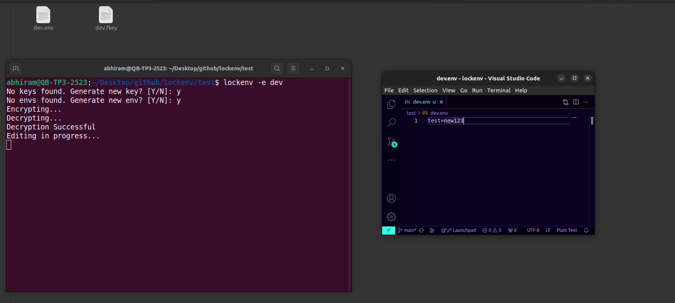Open the Accounts menu in VS Code
This screenshot has height=303, width=675.
[391, 198]
